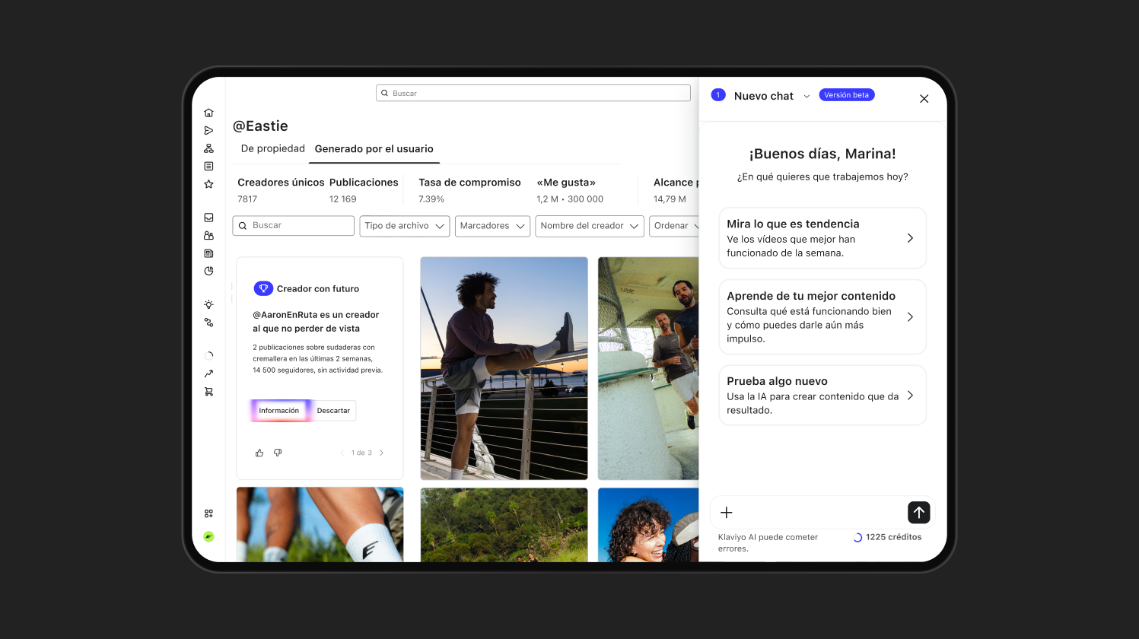
Task: Open the Prueba algo nuevo suggestion
Action: pyautogui.click(x=822, y=396)
